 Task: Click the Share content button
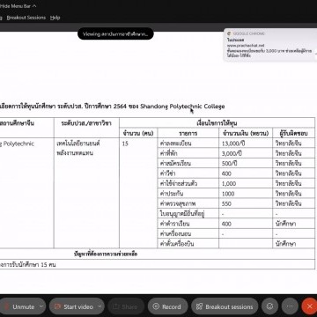126,306
